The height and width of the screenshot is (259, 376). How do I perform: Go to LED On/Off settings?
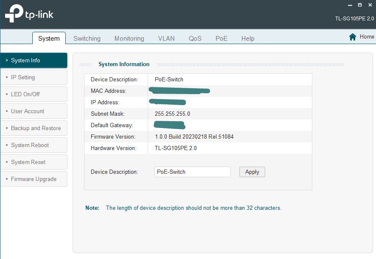click(x=34, y=95)
